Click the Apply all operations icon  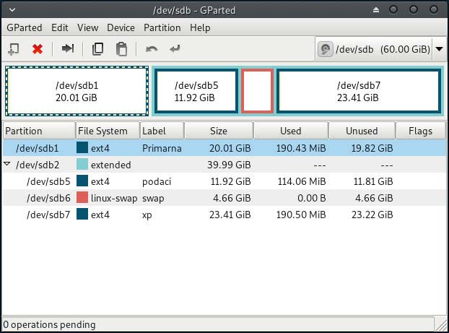pyautogui.click(x=175, y=48)
